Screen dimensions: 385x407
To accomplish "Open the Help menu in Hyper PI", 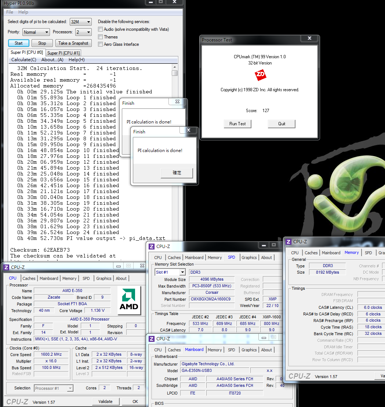I will [23, 12].
